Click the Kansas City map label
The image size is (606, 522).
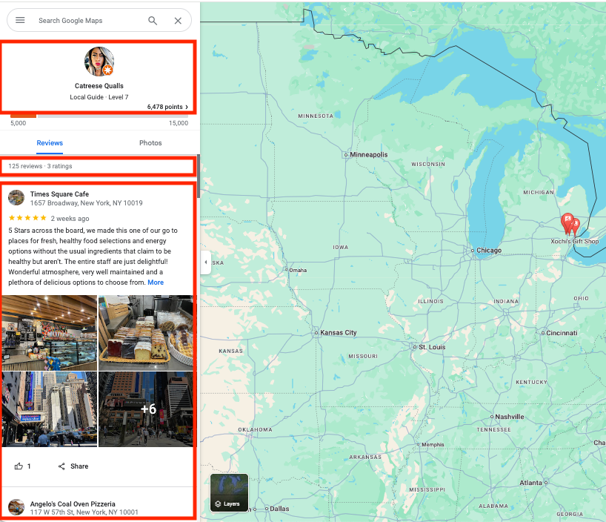click(x=338, y=333)
